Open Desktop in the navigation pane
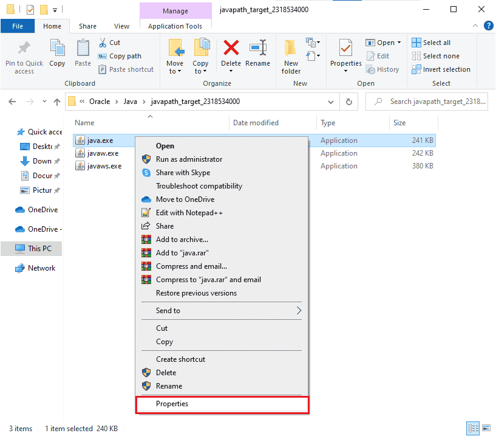Image resolution: width=496 pixels, height=436 pixels. pos(40,147)
